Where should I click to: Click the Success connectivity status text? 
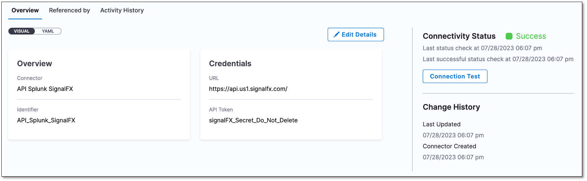[x=531, y=36]
